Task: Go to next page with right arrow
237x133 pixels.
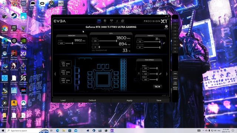Action: 167,74
